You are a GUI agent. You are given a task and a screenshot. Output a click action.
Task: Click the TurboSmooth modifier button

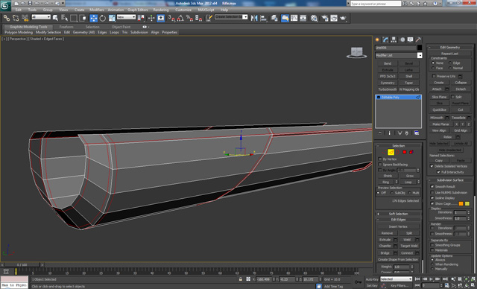pos(388,89)
